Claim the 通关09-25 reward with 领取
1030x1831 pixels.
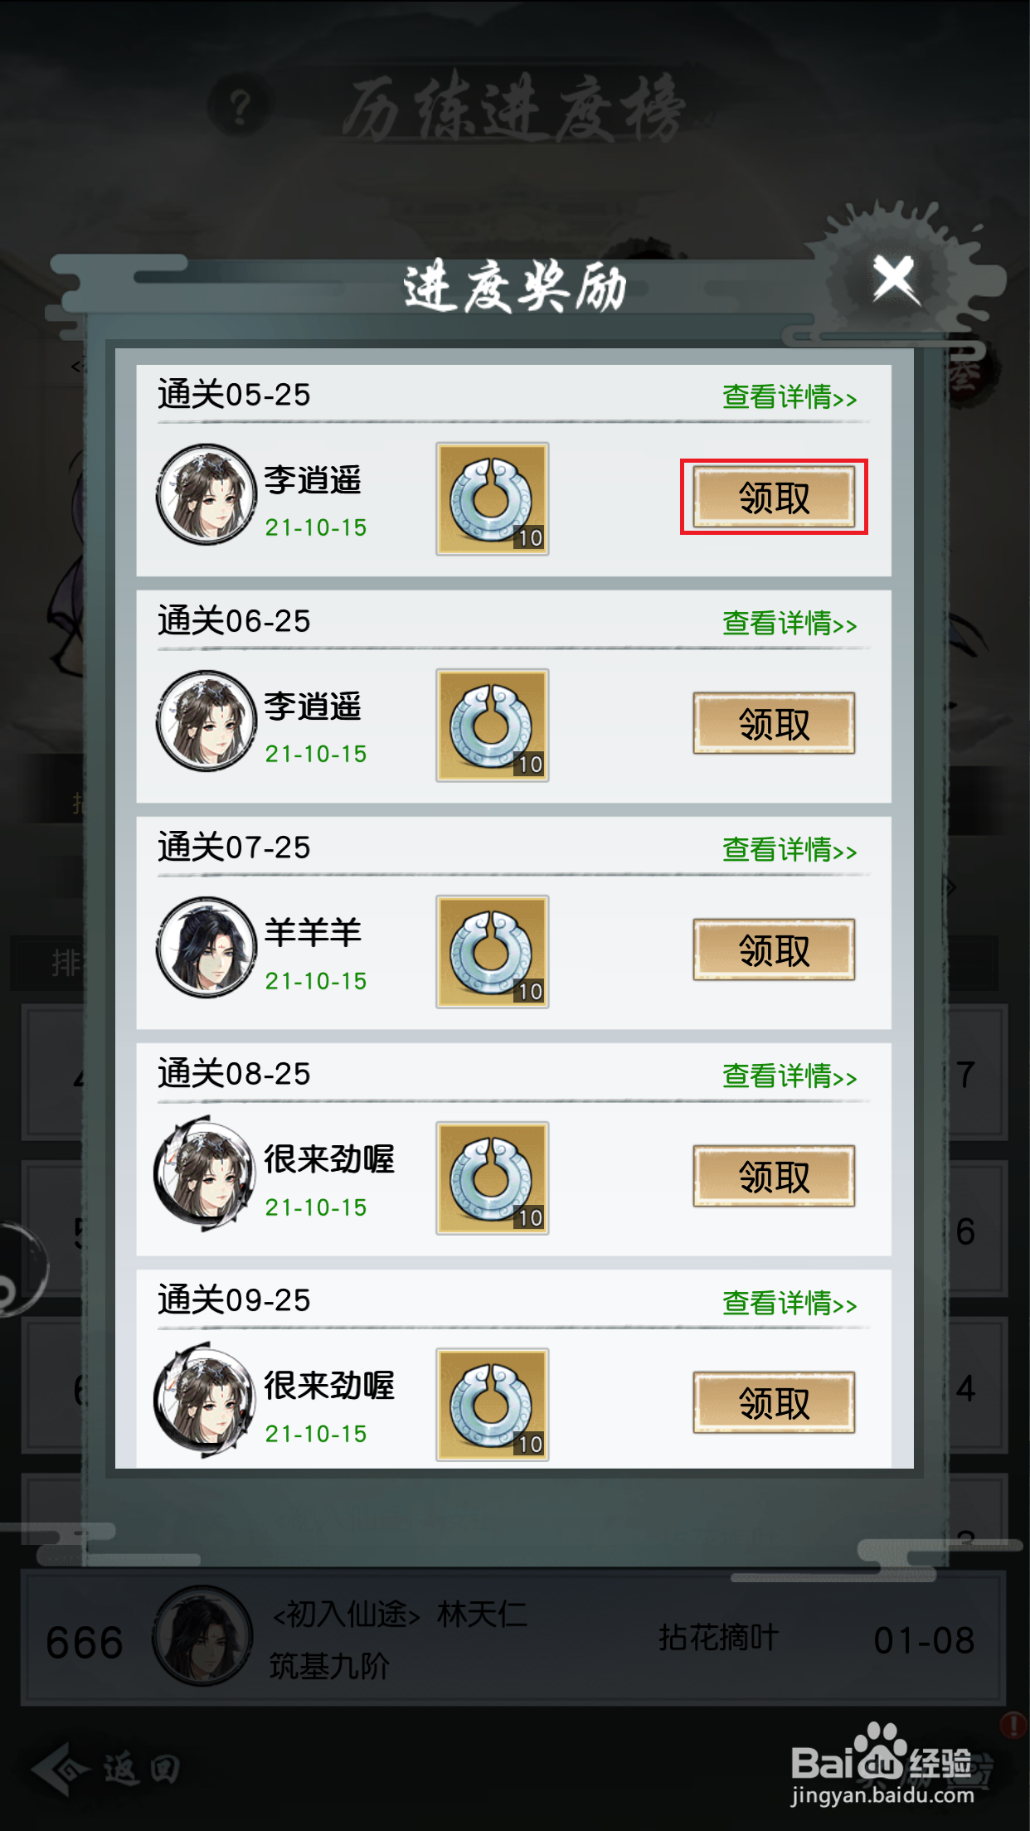[x=774, y=1403]
